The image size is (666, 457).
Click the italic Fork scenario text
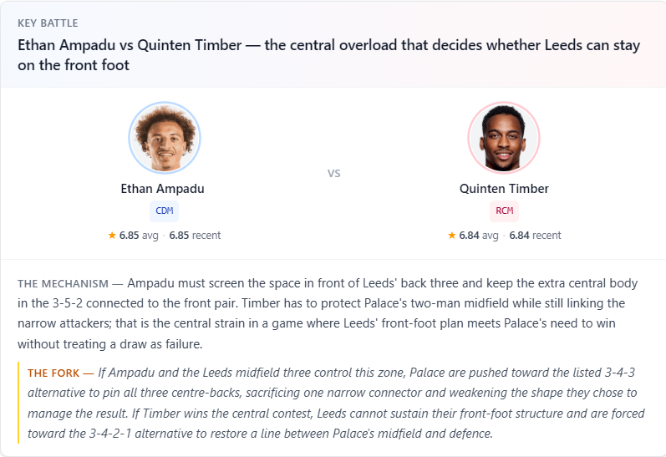[336, 403]
